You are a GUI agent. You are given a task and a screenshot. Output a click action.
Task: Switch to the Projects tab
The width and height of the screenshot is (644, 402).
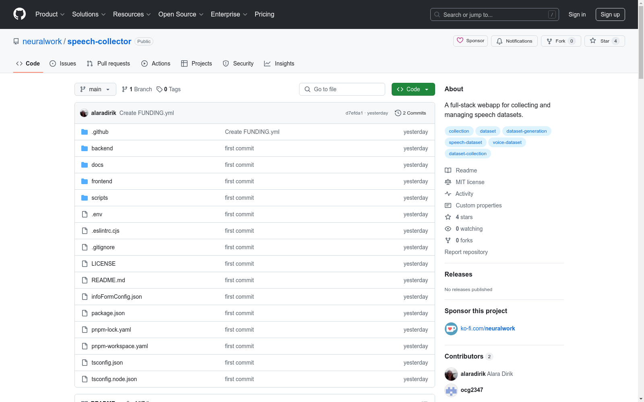196,64
